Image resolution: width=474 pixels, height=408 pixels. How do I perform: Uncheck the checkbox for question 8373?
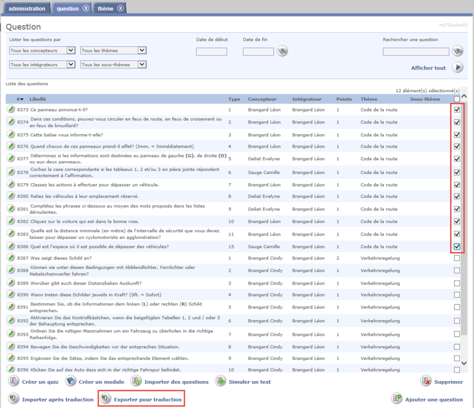(x=457, y=109)
